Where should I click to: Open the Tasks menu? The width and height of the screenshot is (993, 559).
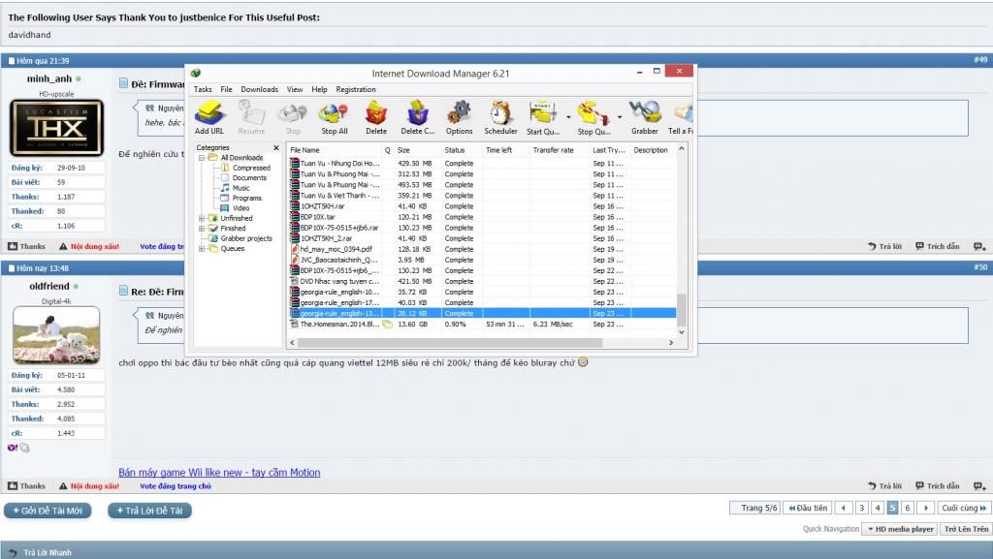pos(203,89)
